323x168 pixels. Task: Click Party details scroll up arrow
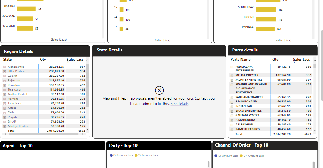tap(315, 60)
